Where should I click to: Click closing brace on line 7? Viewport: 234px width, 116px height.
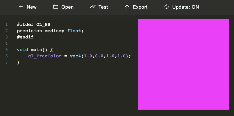[x=18, y=63]
